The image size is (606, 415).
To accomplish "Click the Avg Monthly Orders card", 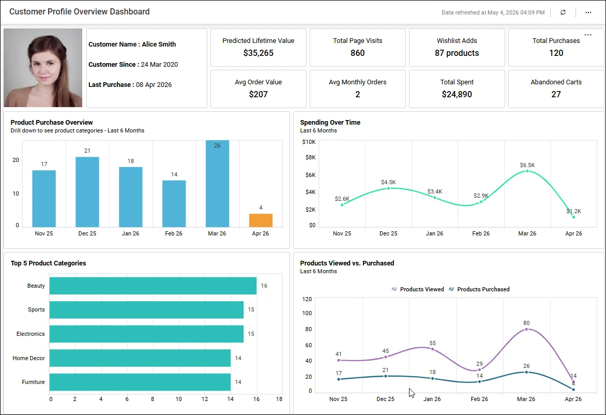I will (x=357, y=89).
